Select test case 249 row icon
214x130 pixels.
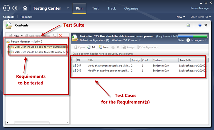click(x=74, y=71)
